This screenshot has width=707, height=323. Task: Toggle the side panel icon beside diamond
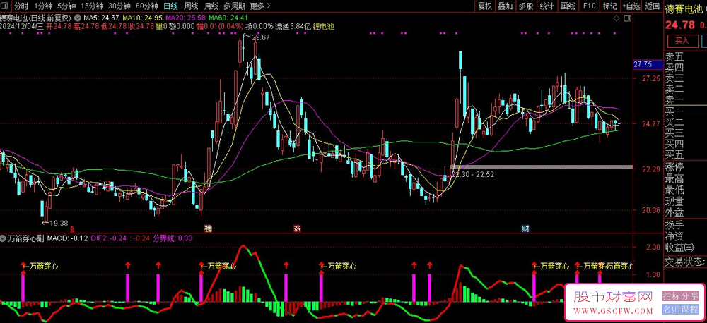[626, 18]
